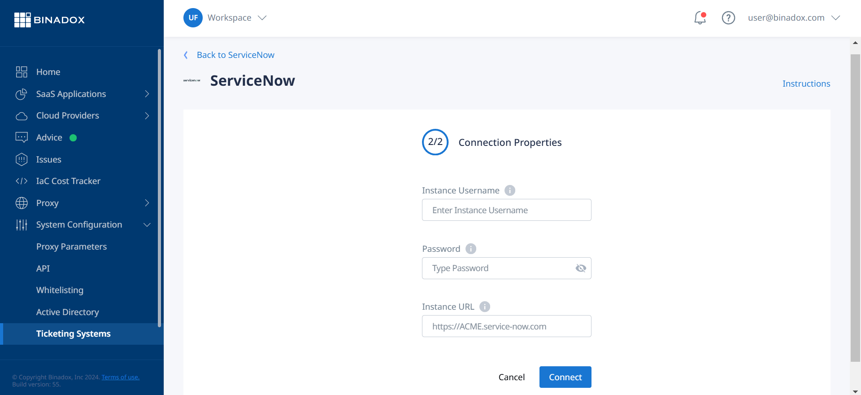This screenshot has height=395, width=861.
Task: Click the scrollbar up arrow
Action: (x=855, y=43)
